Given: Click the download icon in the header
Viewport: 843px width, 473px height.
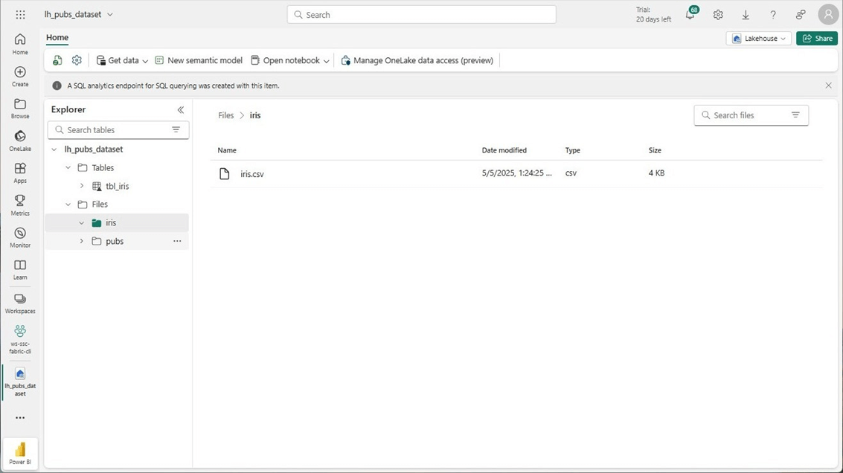Looking at the screenshot, I should coord(745,15).
